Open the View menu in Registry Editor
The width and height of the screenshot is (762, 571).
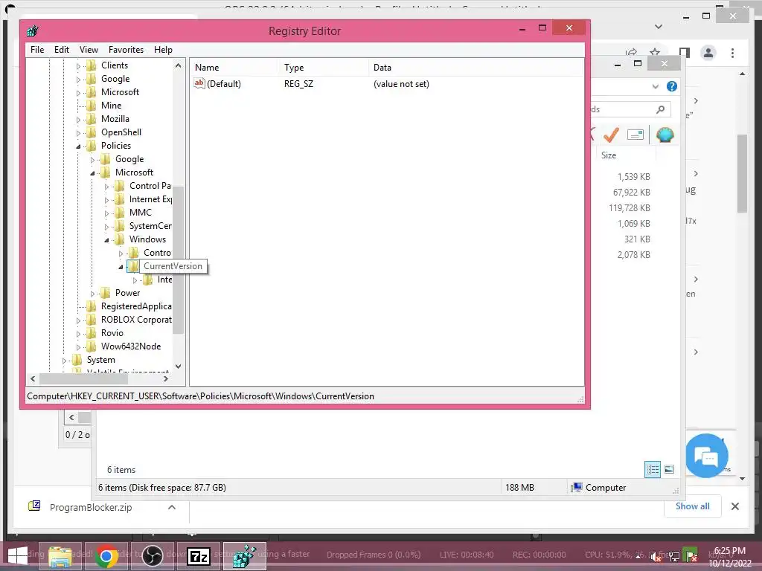coord(89,50)
